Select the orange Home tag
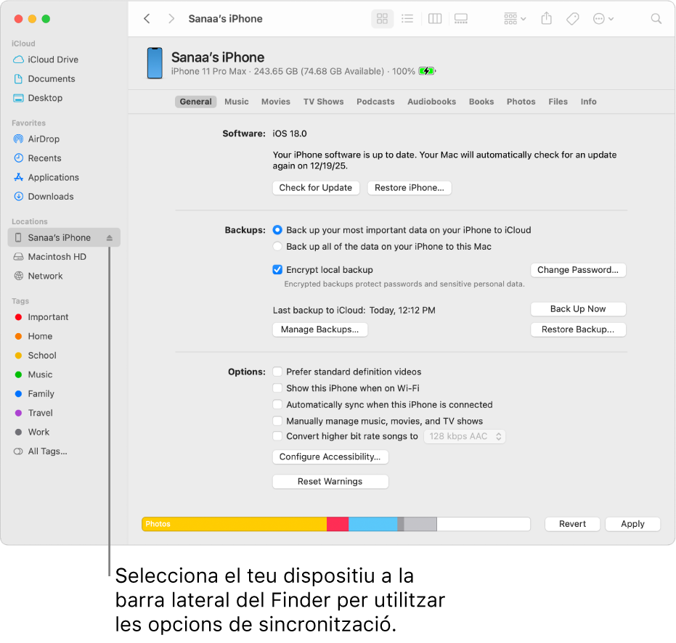This screenshot has height=643, width=676. (33, 336)
